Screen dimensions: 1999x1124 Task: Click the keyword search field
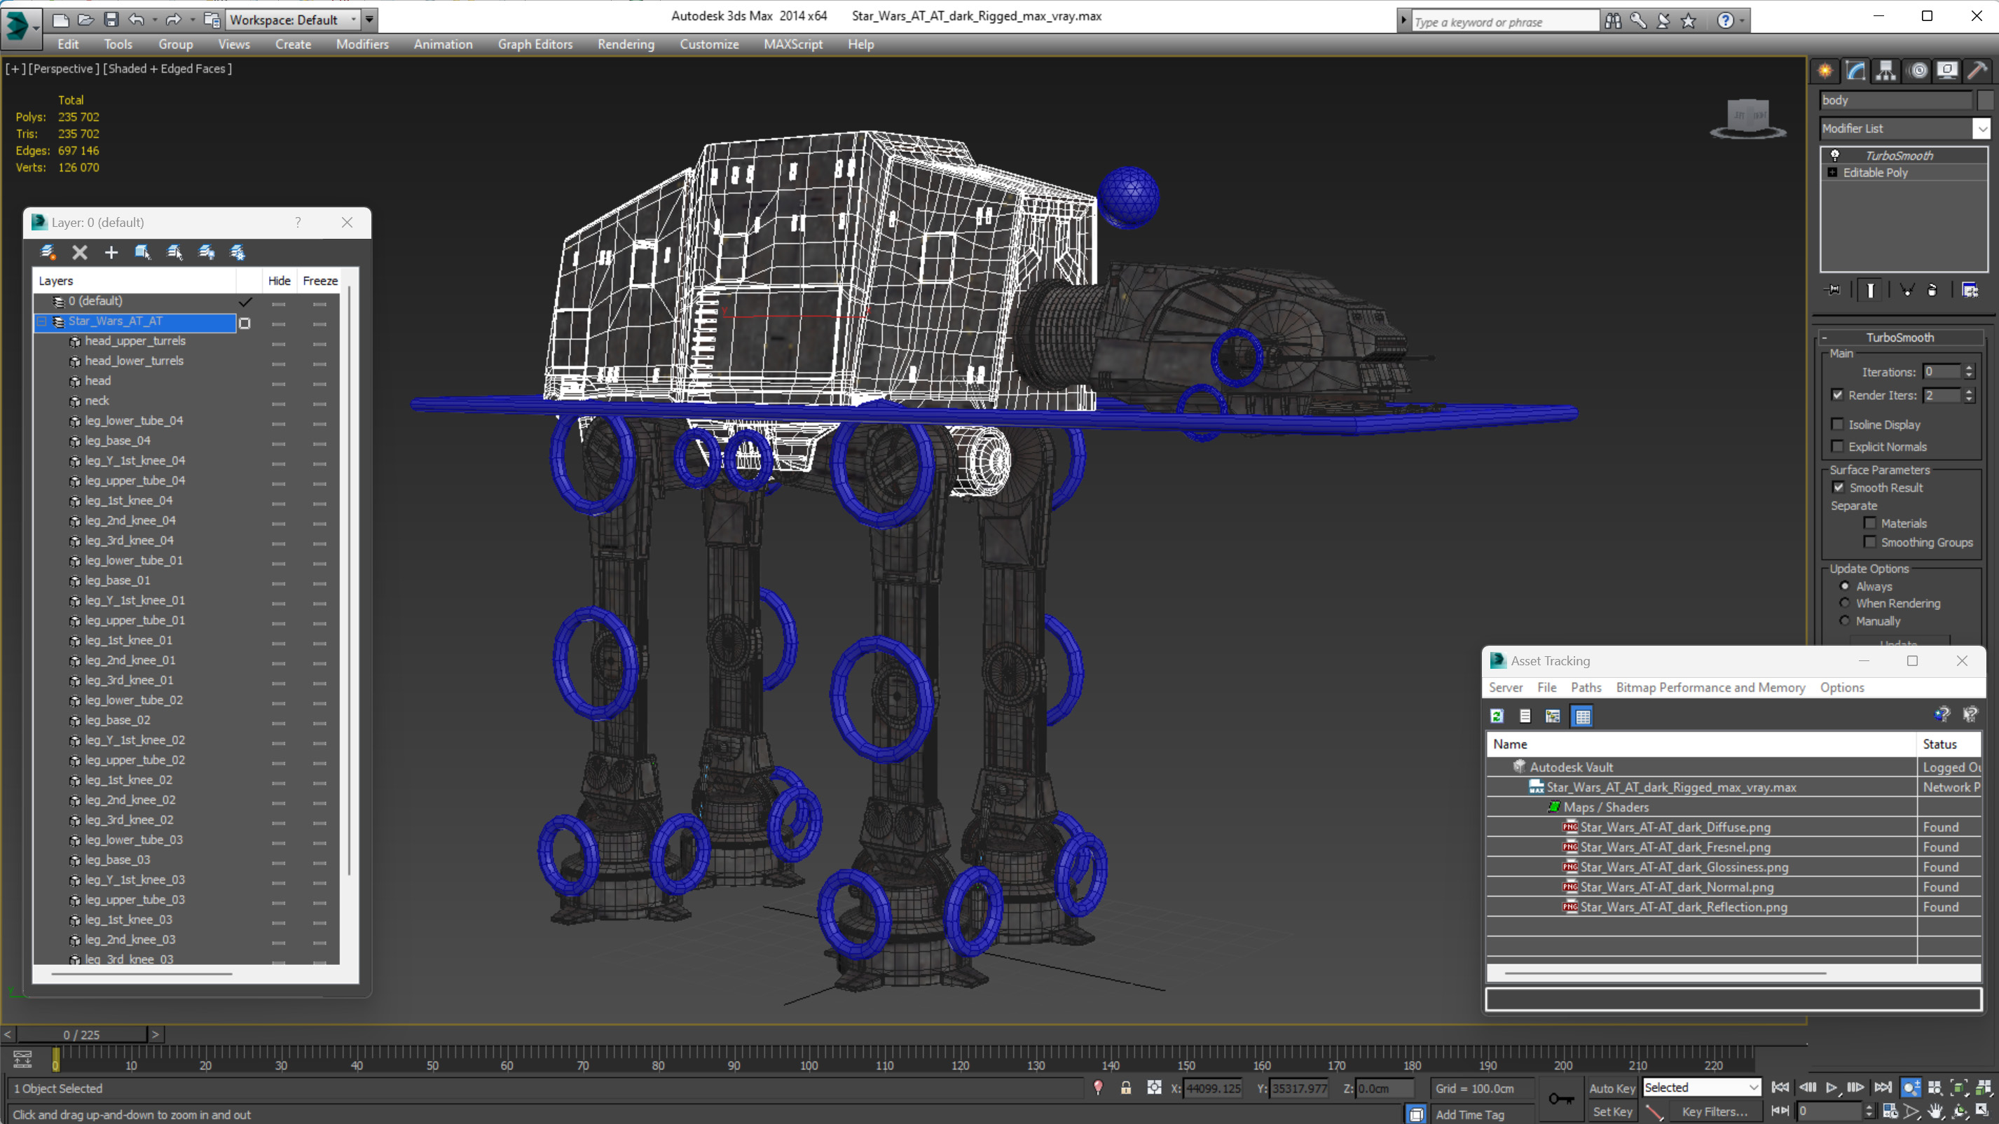1505,22
